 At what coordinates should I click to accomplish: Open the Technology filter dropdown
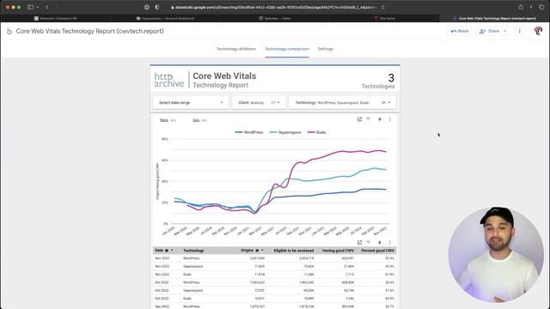(x=342, y=103)
